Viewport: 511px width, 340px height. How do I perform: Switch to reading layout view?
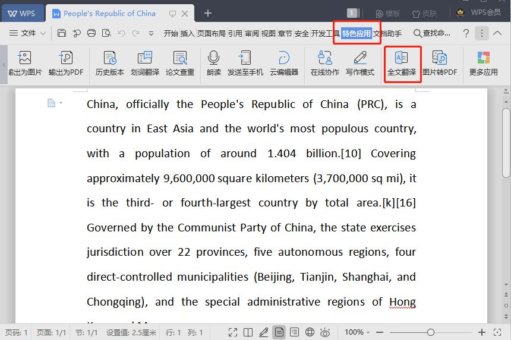pos(248,332)
